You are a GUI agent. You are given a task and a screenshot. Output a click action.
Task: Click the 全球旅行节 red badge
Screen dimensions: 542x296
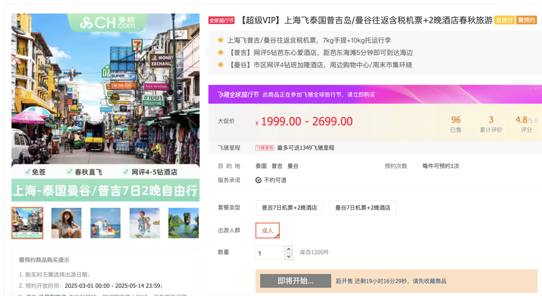coord(221,21)
